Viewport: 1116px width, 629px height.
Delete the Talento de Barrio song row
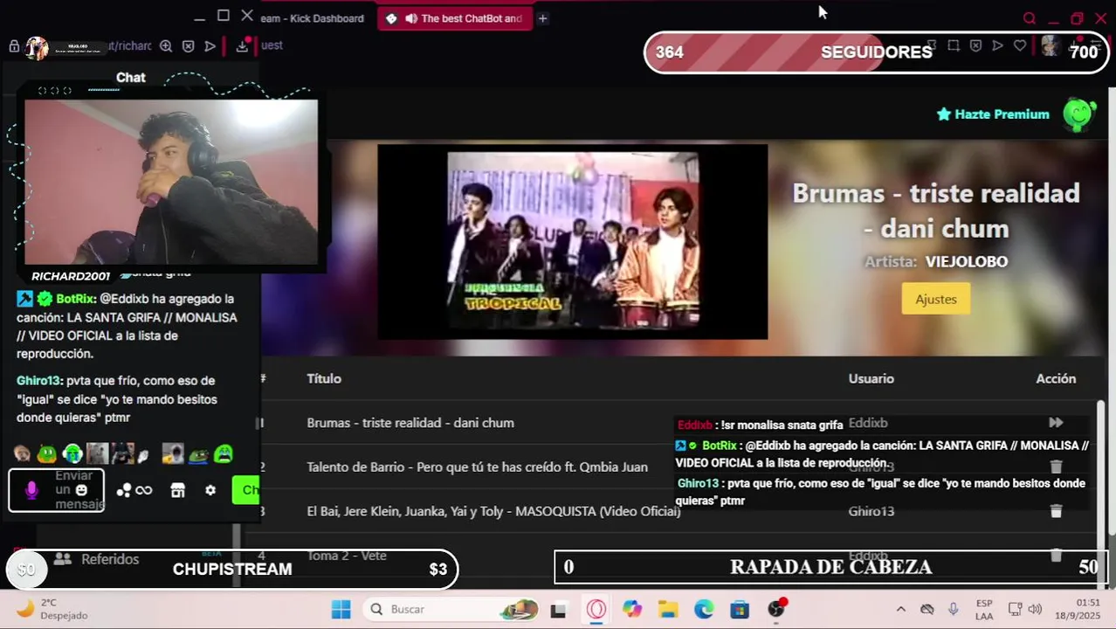tap(1056, 467)
